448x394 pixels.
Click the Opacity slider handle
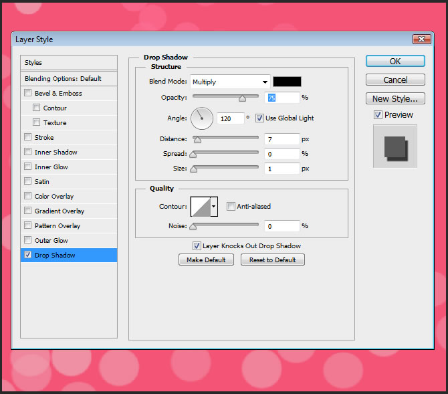pos(242,98)
